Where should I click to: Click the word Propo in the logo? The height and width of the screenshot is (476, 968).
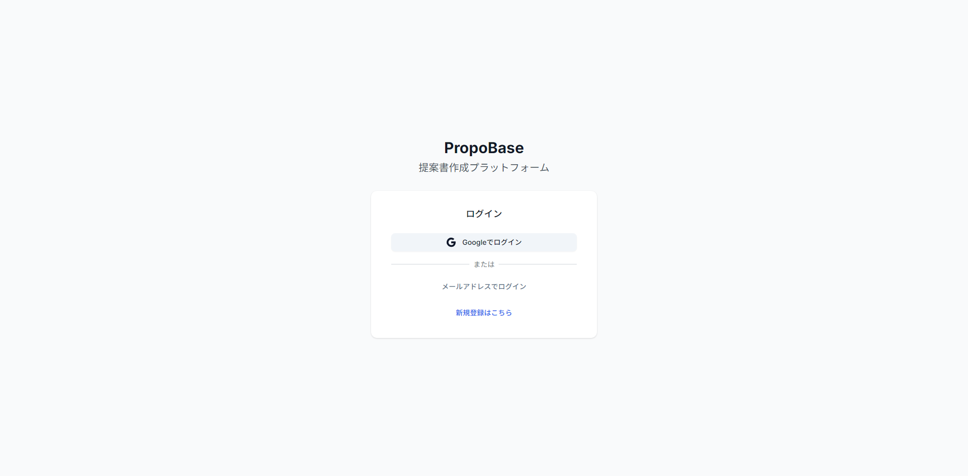(x=464, y=148)
